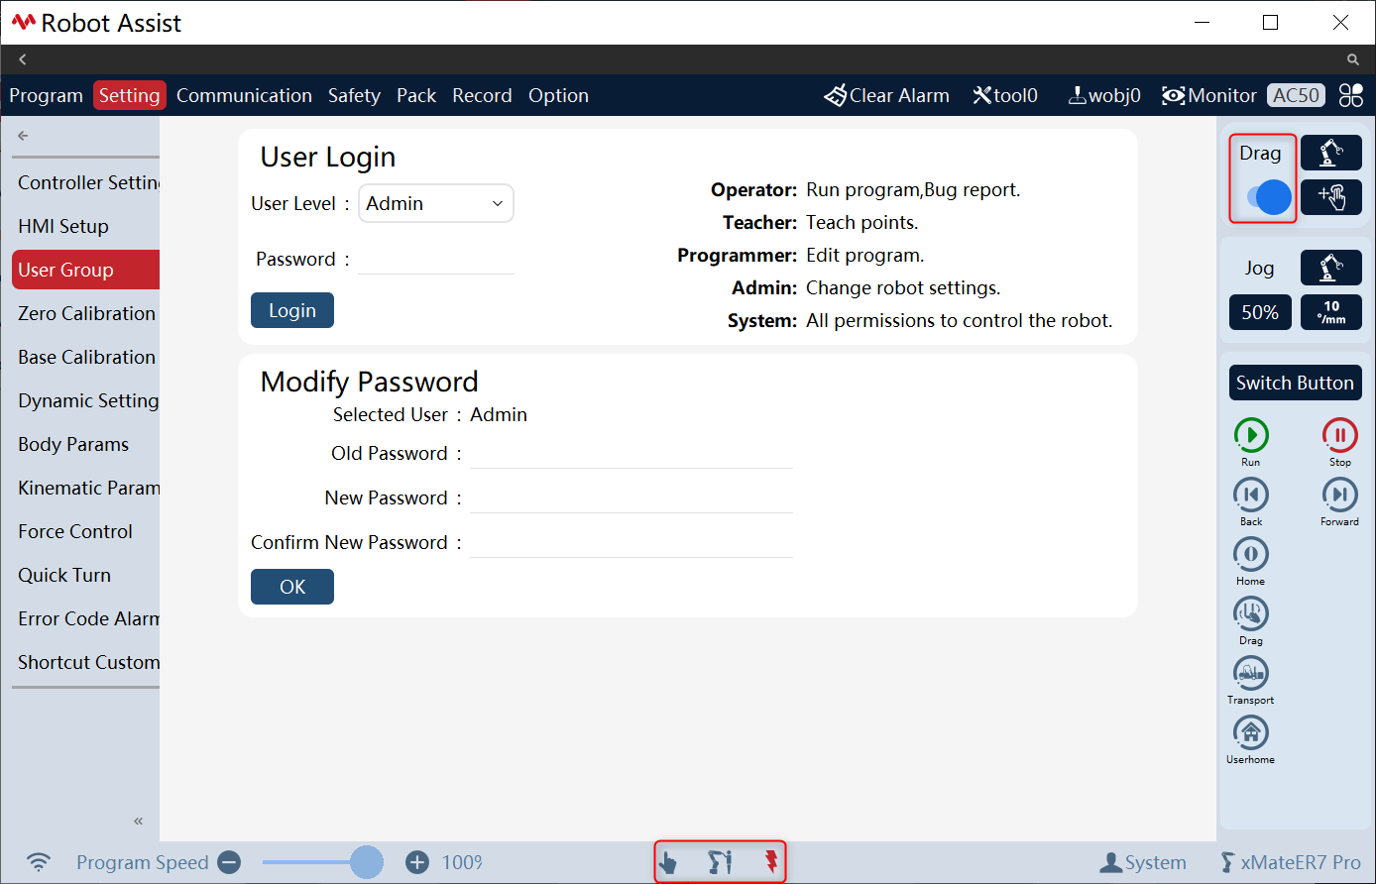Click the pointing hand status icon
This screenshot has width=1376, height=884.
(668, 862)
